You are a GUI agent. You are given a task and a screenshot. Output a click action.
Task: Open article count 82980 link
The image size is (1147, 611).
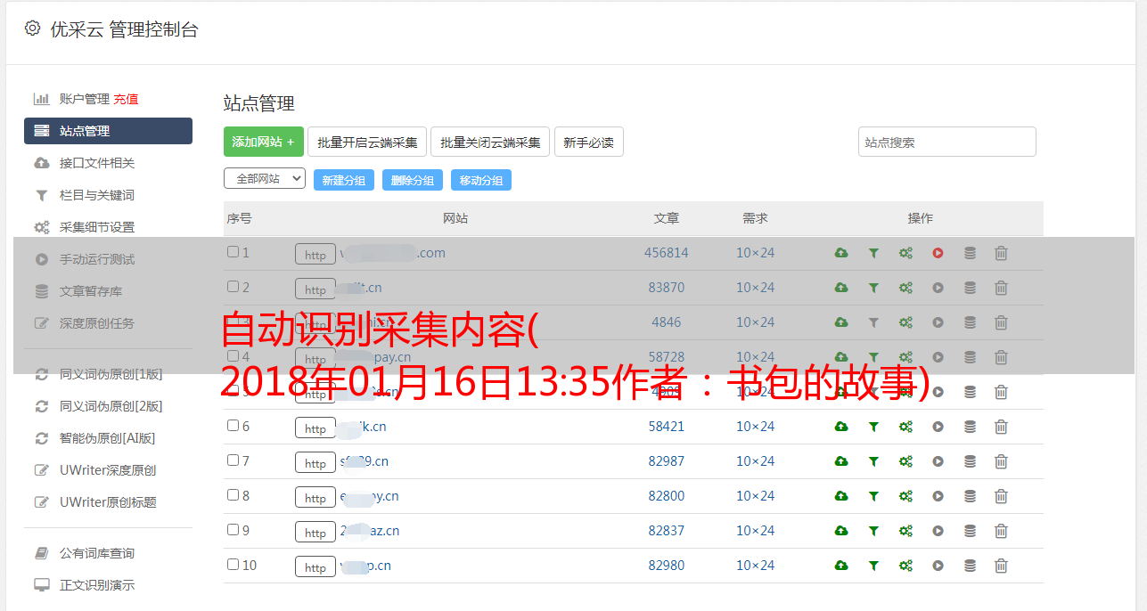667,566
